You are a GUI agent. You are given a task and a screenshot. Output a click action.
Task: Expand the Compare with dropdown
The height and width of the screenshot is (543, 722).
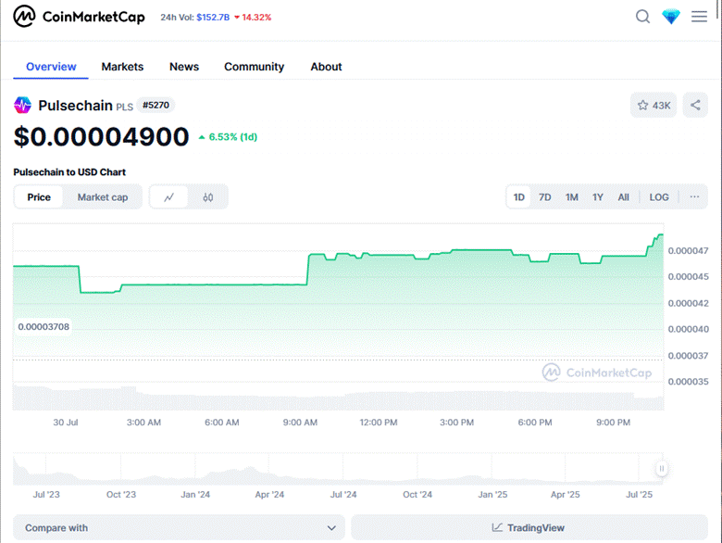click(179, 527)
